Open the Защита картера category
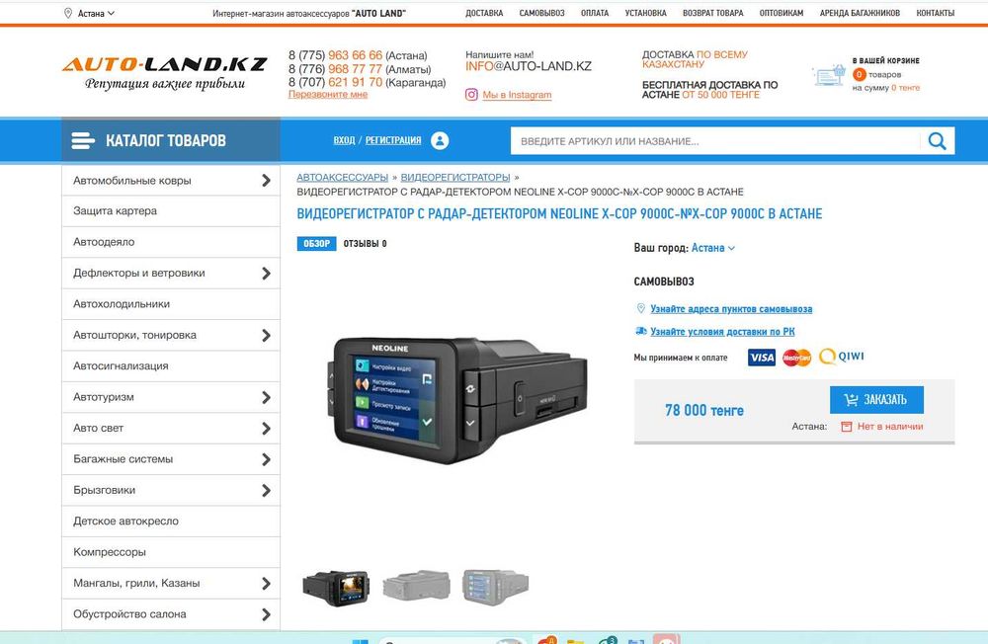Viewport: 988px width, 644px height. [170, 211]
